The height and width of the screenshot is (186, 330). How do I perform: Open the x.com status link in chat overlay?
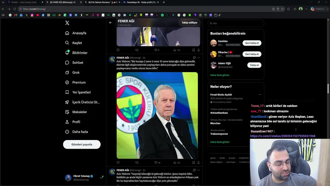pyautogui.click(x=283, y=136)
